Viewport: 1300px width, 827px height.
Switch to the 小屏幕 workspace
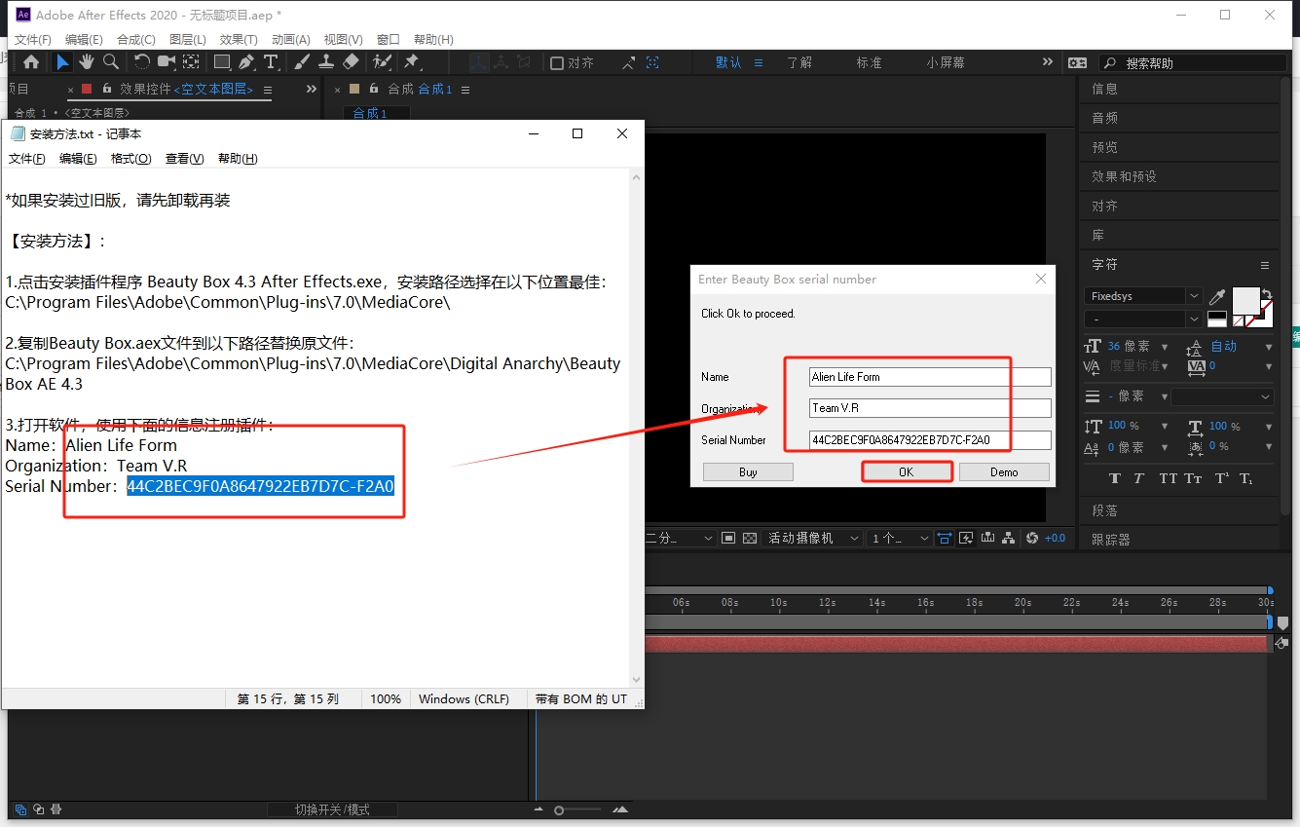[x=946, y=62]
